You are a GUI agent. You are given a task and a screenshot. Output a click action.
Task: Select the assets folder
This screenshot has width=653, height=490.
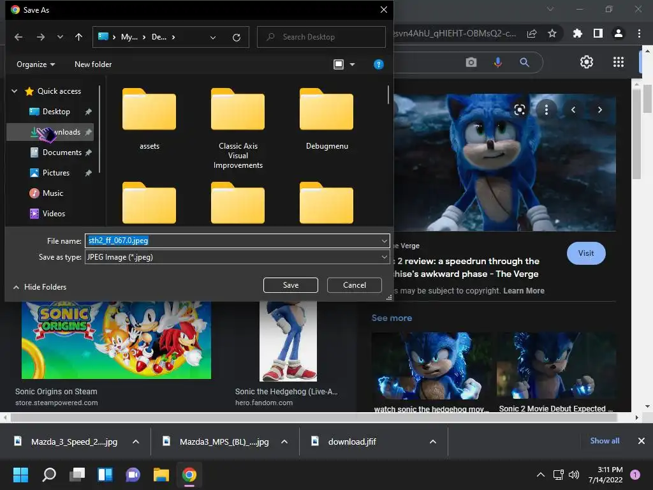coord(149,119)
